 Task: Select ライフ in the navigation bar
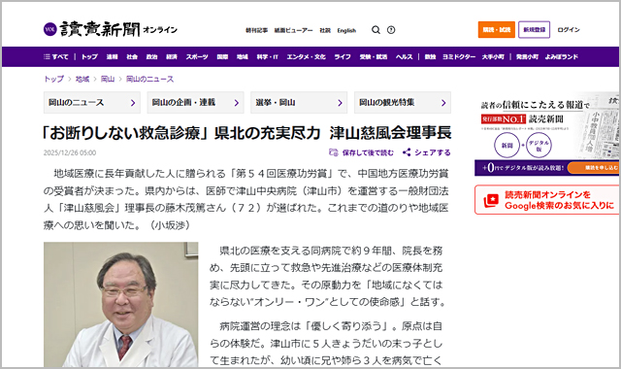click(343, 56)
